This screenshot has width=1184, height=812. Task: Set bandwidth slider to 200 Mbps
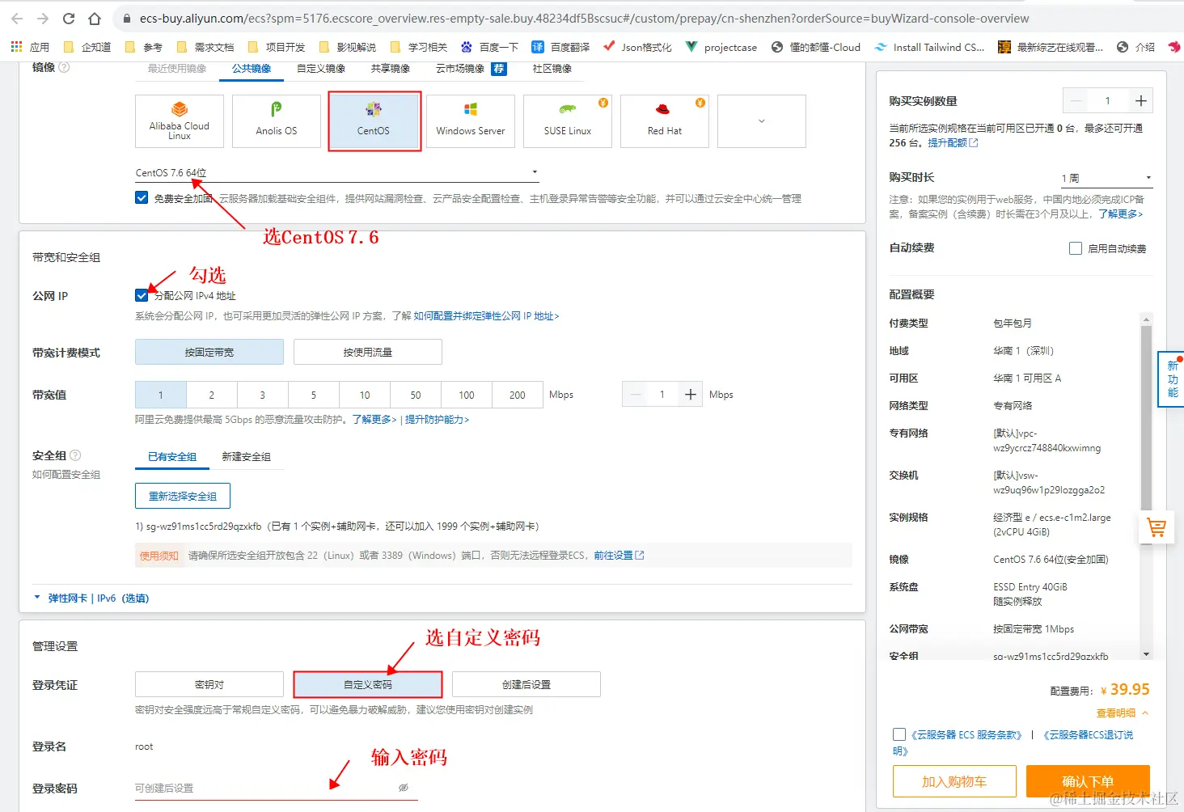(518, 395)
